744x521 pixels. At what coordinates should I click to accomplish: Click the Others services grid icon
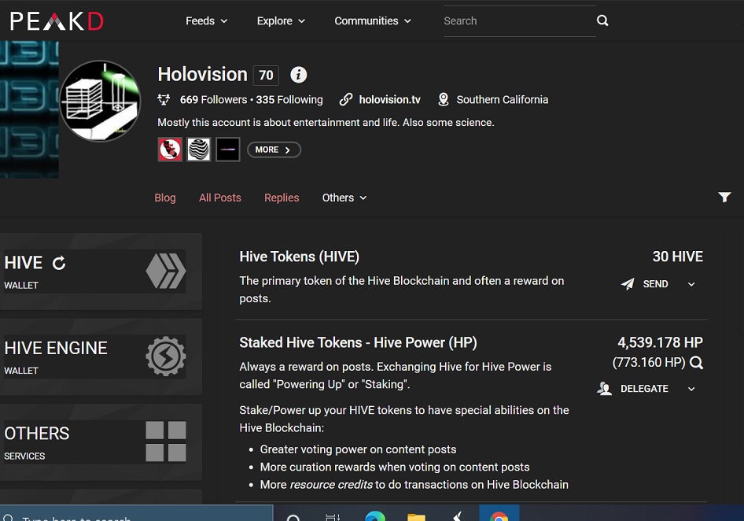[166, 442]
